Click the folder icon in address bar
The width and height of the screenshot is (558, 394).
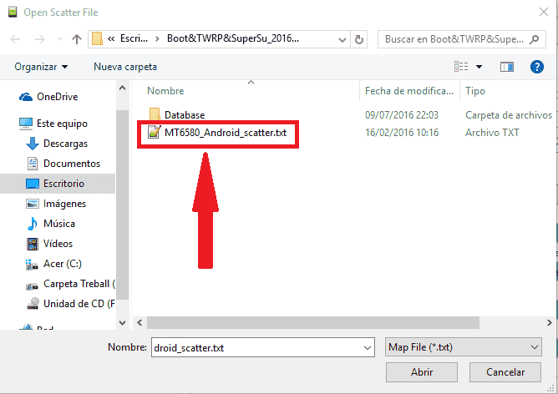(97, 38)
